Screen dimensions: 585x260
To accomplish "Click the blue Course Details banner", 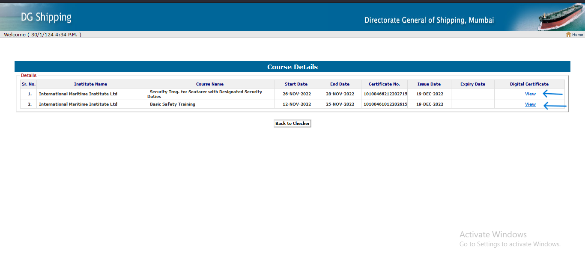I will pos(292,67).
